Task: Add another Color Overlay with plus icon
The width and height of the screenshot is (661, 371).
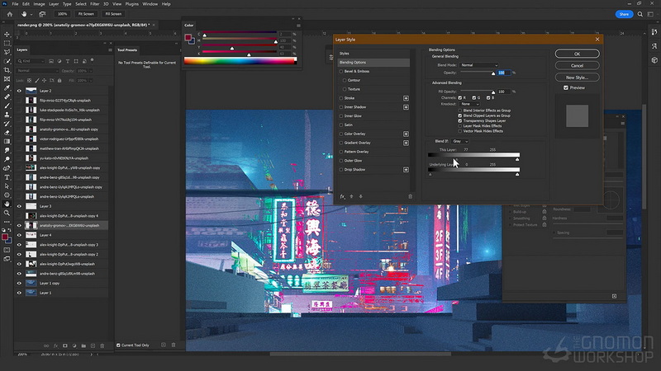Action: coord(406,134)
